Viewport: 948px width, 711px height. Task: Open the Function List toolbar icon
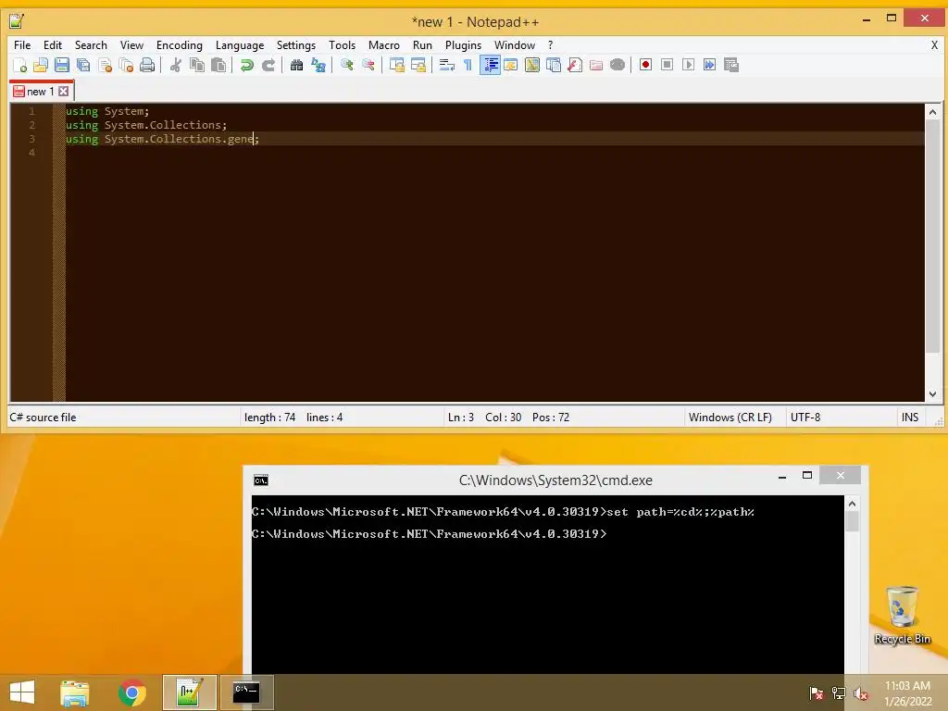pyautogui.click(x=575, y=66)
